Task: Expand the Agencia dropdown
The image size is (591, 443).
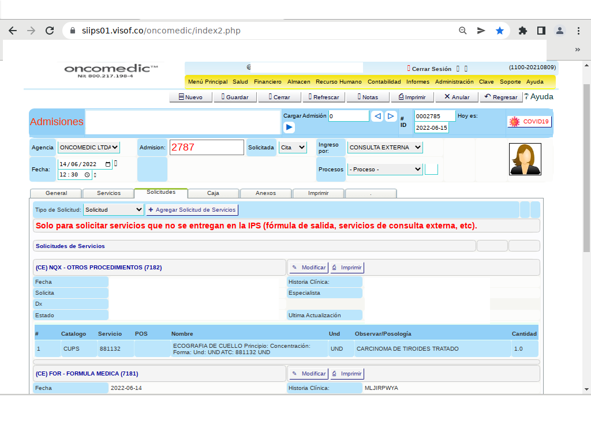Action: (89, 148)
